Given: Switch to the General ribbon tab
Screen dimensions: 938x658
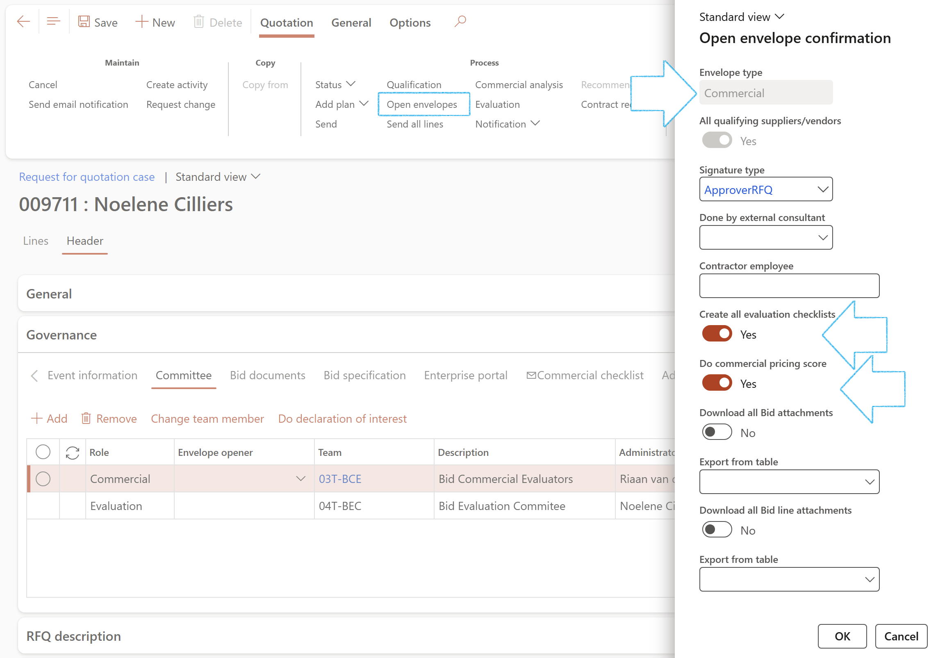Looking at the screenshot, I should tap(351, 23).
